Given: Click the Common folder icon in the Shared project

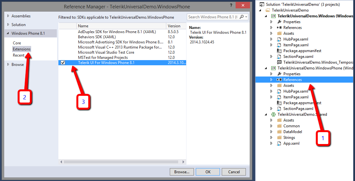Looking at the screenshot, I should [279, 126].
